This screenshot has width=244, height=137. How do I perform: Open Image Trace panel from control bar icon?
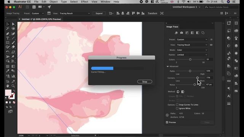pyautogui.click(x=49, y=13)
